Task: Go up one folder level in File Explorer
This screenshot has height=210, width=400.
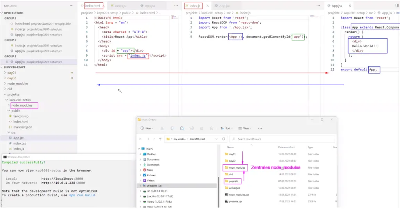Action: coord(160,139)
